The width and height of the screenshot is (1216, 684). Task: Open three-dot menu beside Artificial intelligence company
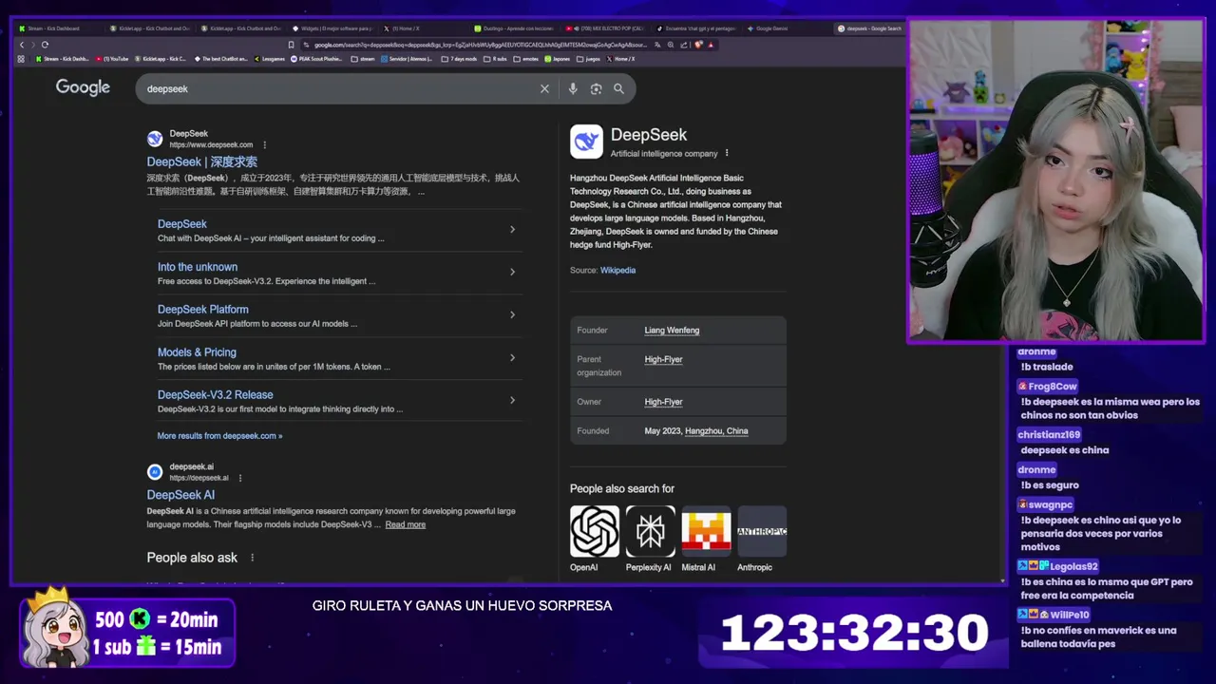pyautogui.click(x=727, y=153)
